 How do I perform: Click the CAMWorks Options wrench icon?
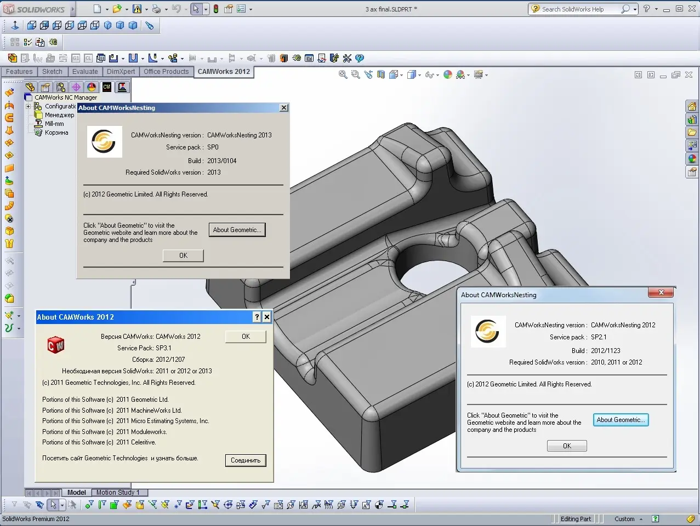tap(347, 58)
